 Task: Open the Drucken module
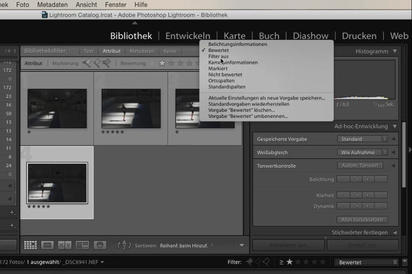pyautogui.click(x=359, y=36)
